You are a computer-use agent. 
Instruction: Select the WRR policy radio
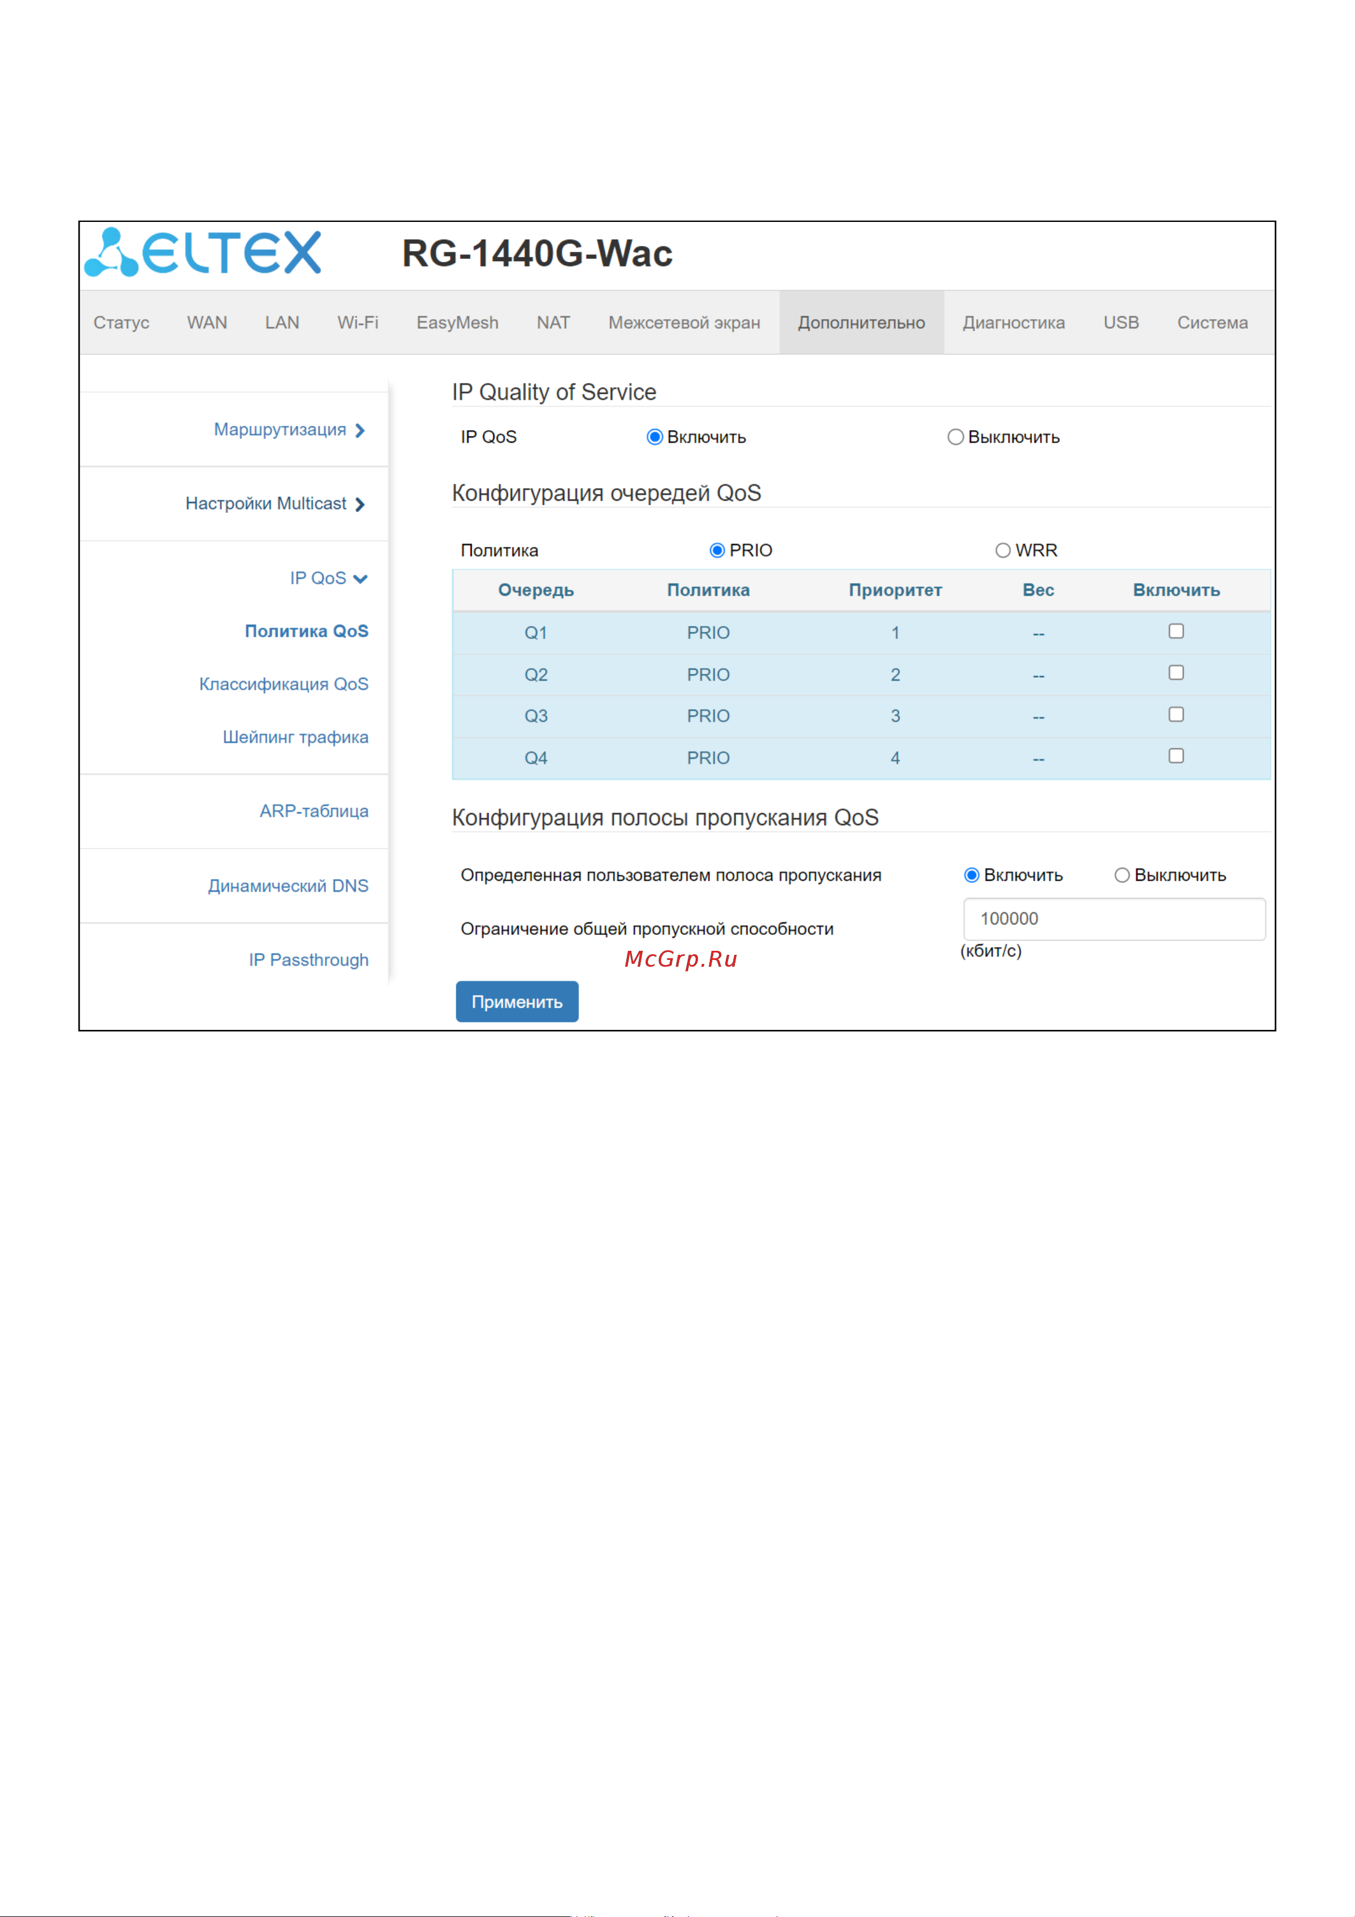[x=1003, y=550]
